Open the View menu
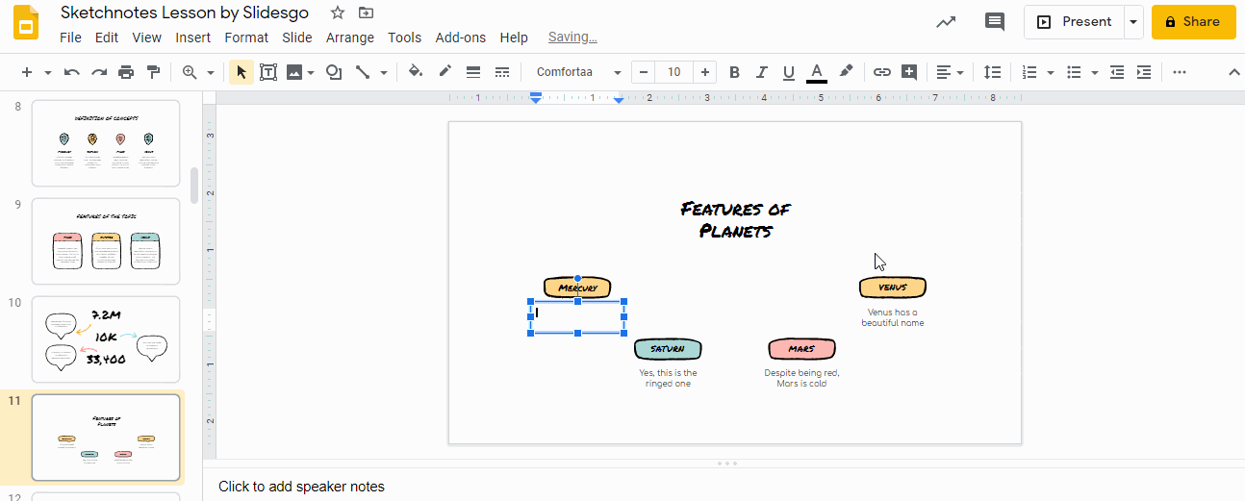1245x501 pixels. pyautogui.click(x=146, y=38)
